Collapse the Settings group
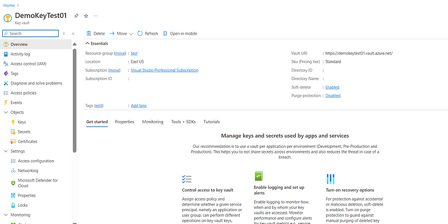 coord(6,151)
